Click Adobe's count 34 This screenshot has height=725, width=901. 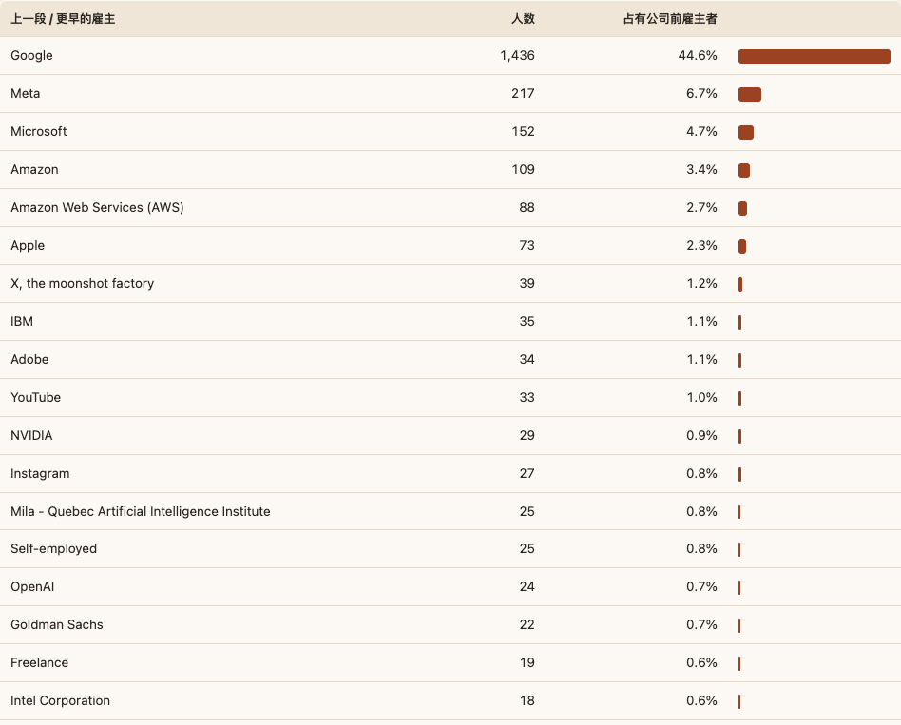pyautogui.click(x=527, y=359)
